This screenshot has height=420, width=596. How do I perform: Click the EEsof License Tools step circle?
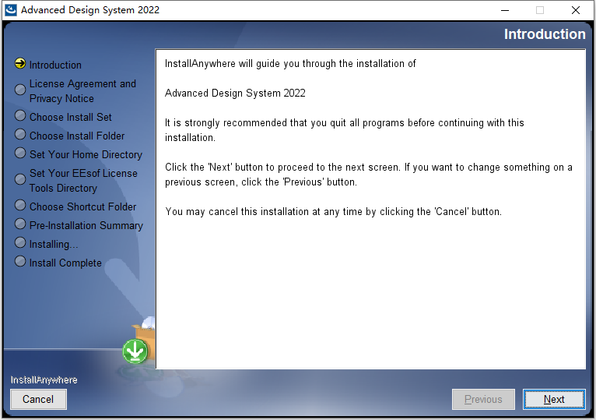coord(20,179)
